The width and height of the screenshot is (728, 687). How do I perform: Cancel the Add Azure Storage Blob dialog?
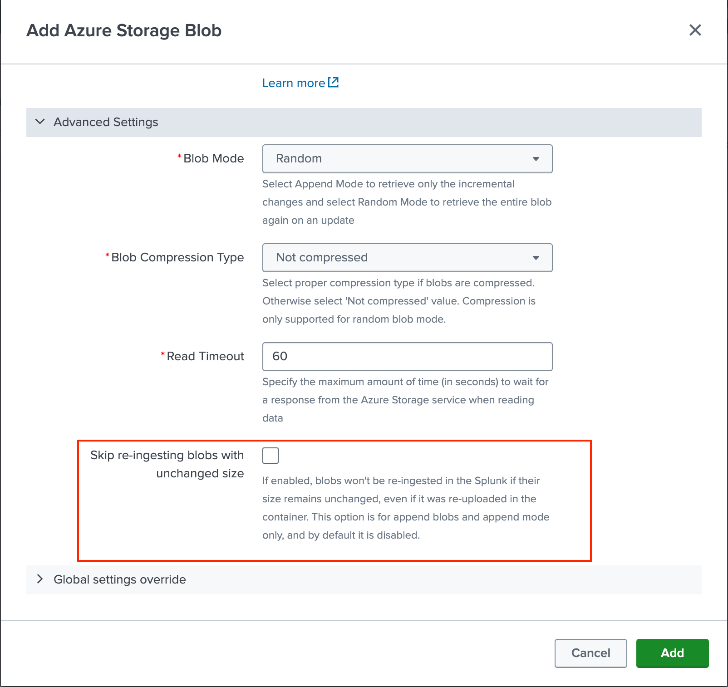pos(590,653)
